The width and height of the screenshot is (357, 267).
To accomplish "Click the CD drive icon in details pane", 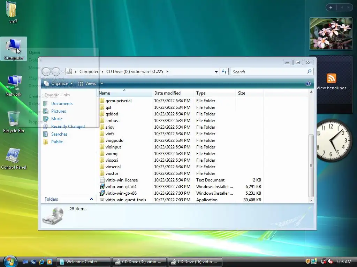I will click(53, 216).
